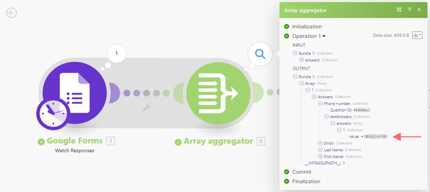Expand the Email collection

click(320, 143)
